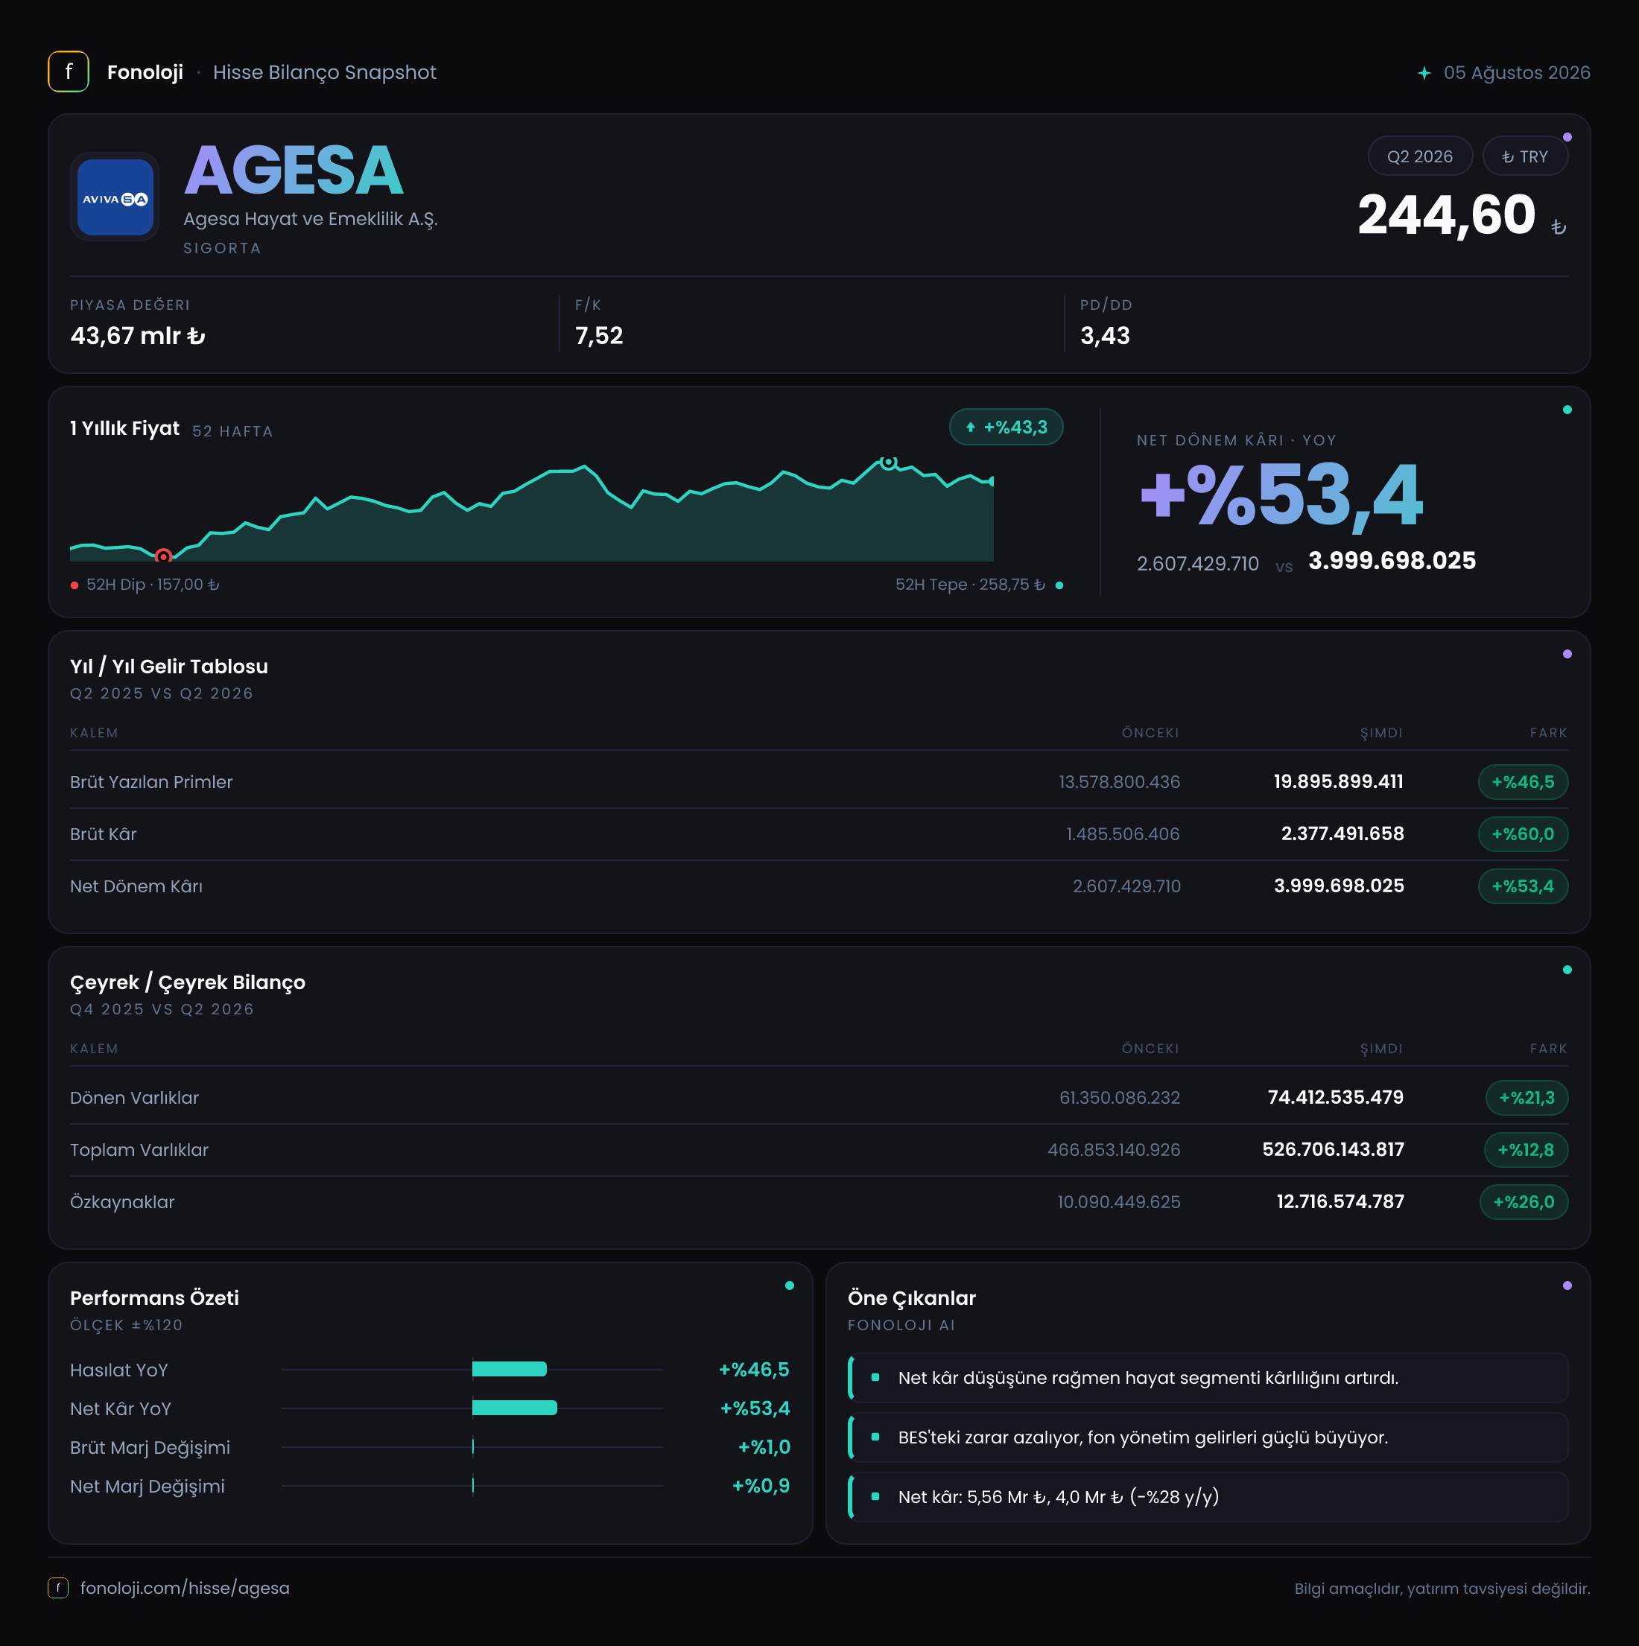Click the AvivaSA company logo thumbnail
Screen dimensions: 1639x1646
pos(115,197)
